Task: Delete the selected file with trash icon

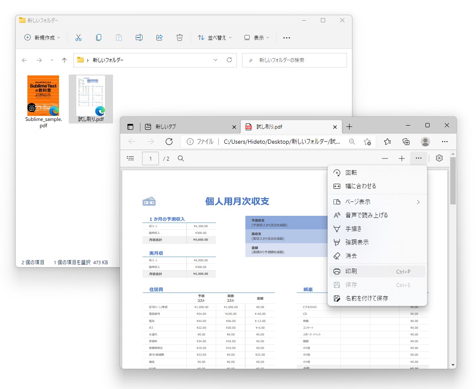Action: [180, 38]
